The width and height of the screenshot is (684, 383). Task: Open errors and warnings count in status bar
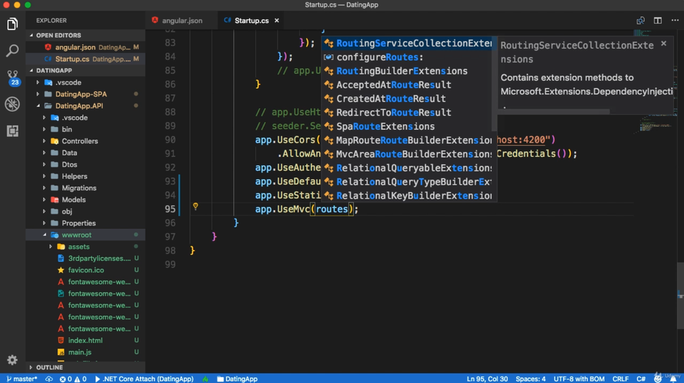pos(73,379)
